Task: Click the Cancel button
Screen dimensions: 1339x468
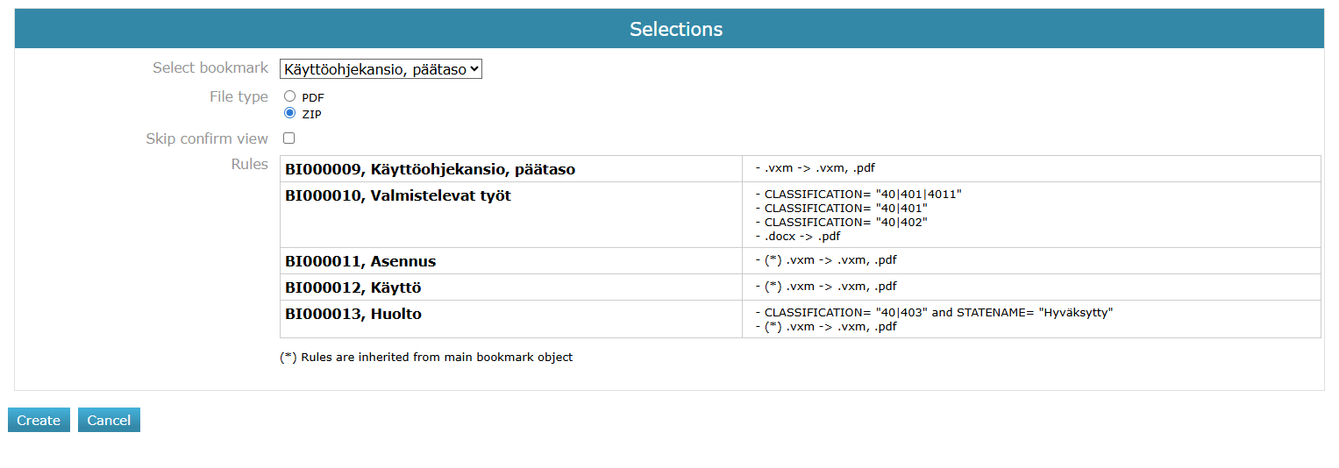Action: (x=109, y=421)
